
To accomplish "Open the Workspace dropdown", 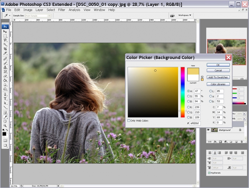I will [x=185, y=15].
